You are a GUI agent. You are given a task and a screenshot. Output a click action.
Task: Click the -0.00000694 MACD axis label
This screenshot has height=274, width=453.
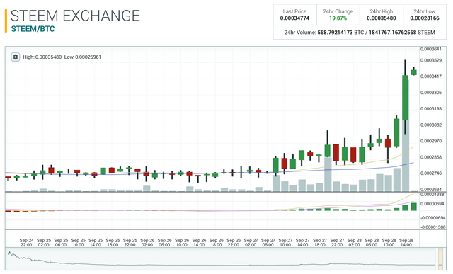click(432, 217)
